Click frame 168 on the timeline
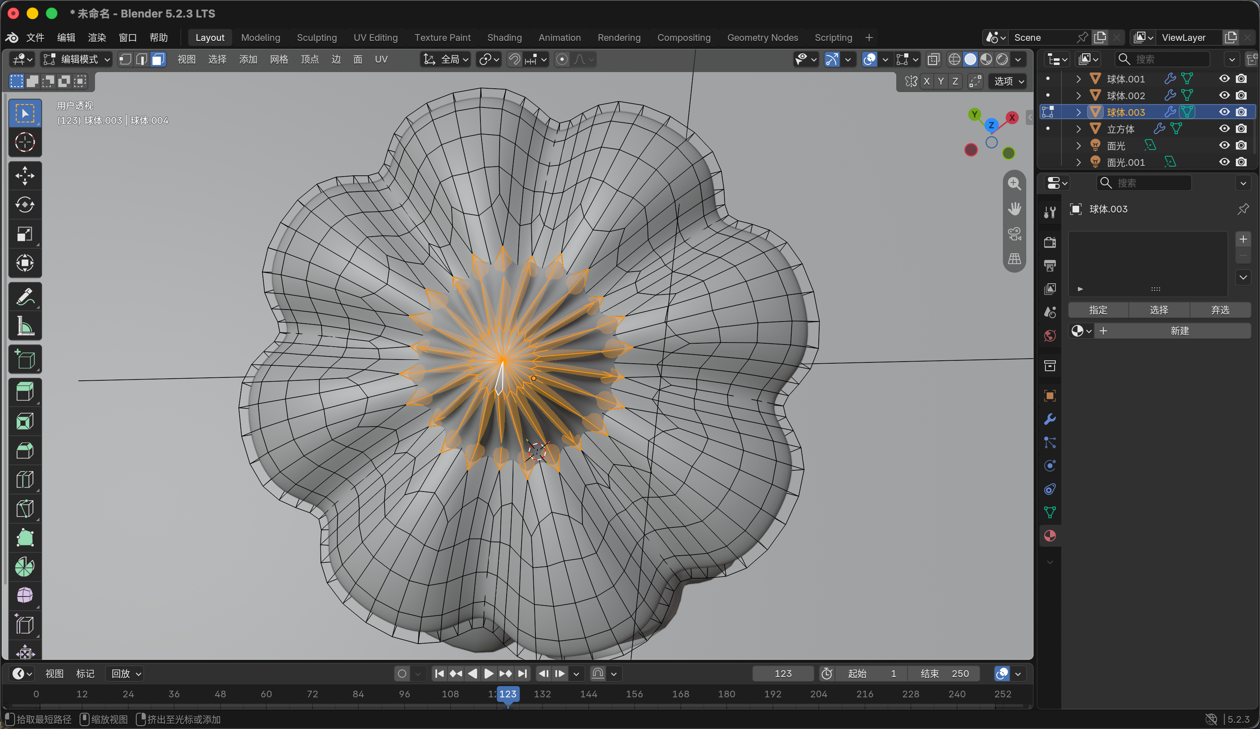The height and width of the screenshot is (729, 1260). (x=680, y=694)
